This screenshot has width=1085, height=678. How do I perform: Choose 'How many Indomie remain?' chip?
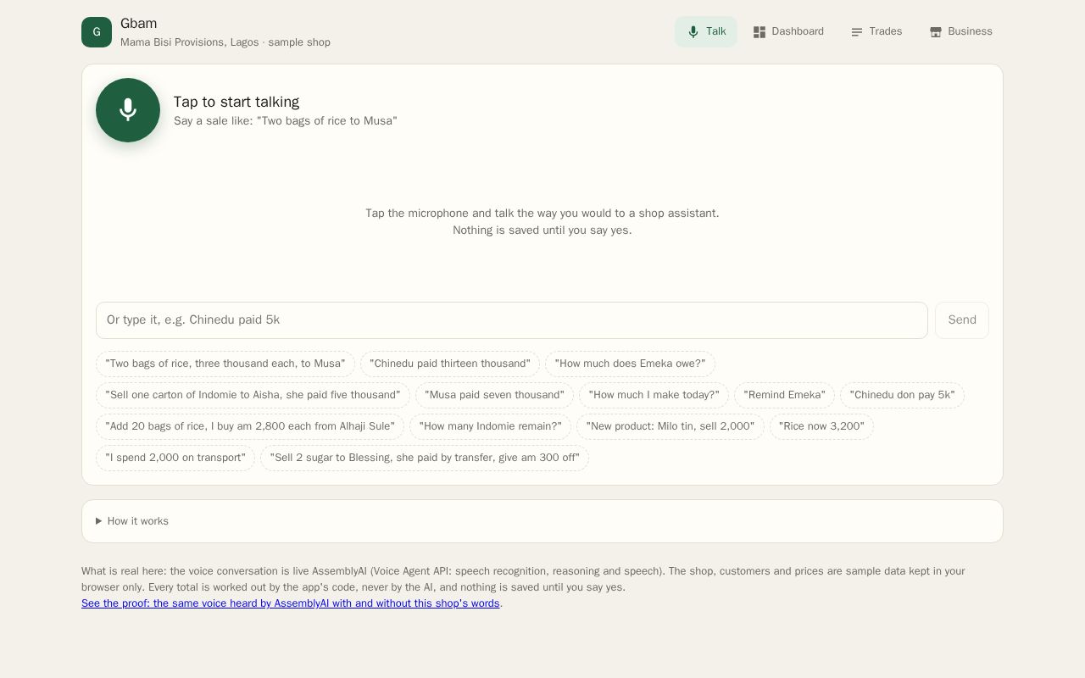491,426
